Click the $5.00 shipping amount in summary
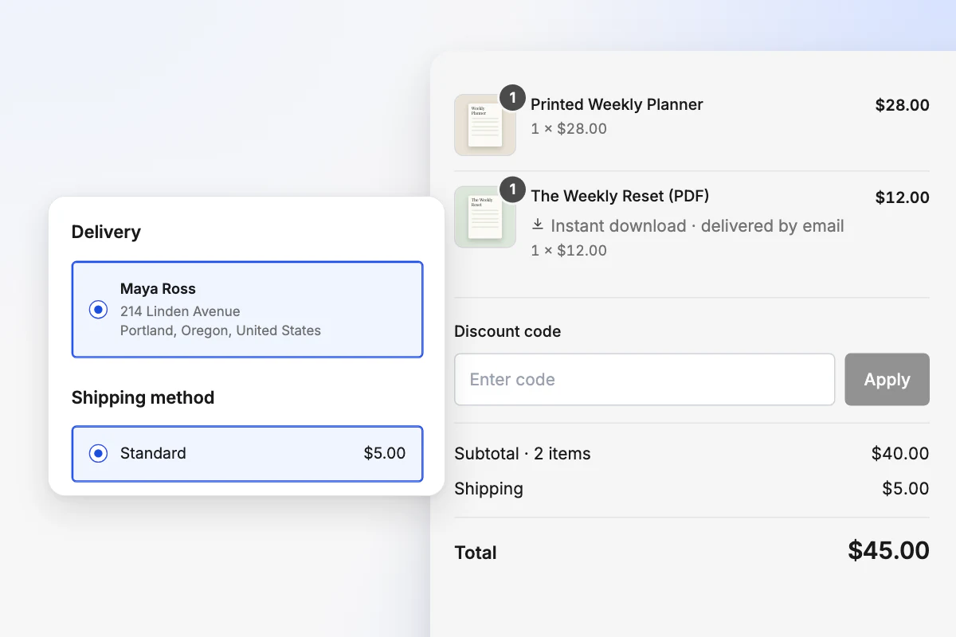 tap(906, 489)
